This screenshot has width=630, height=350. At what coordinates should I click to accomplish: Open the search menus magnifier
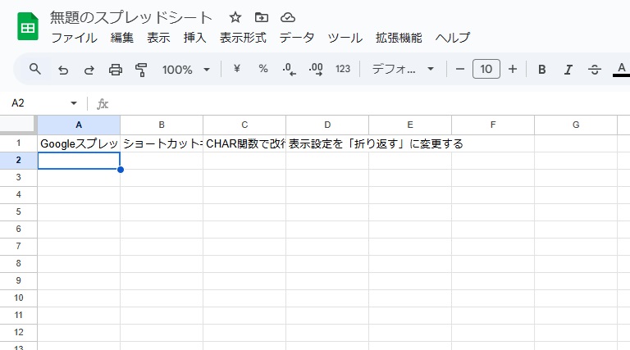(x=35, y=69)
